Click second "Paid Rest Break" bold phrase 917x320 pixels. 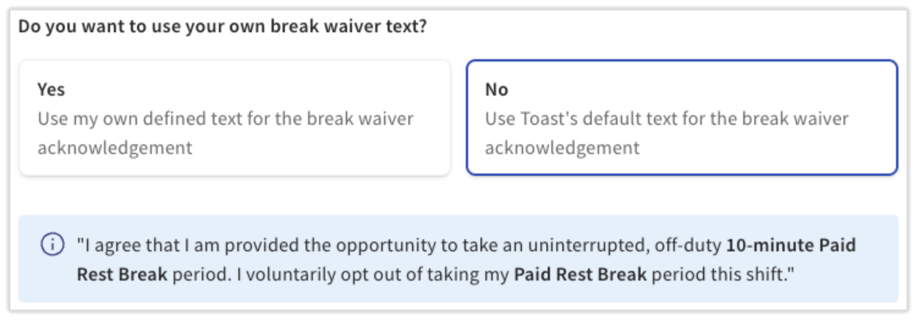click(580, 274)
